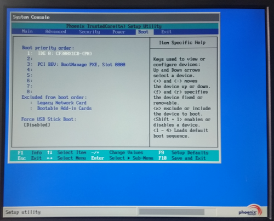Go to the Exit tab

[x=167, y=32]
